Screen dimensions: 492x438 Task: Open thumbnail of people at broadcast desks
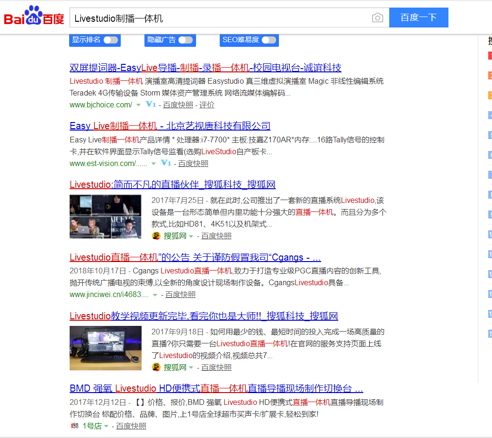[x=106, y=217]
